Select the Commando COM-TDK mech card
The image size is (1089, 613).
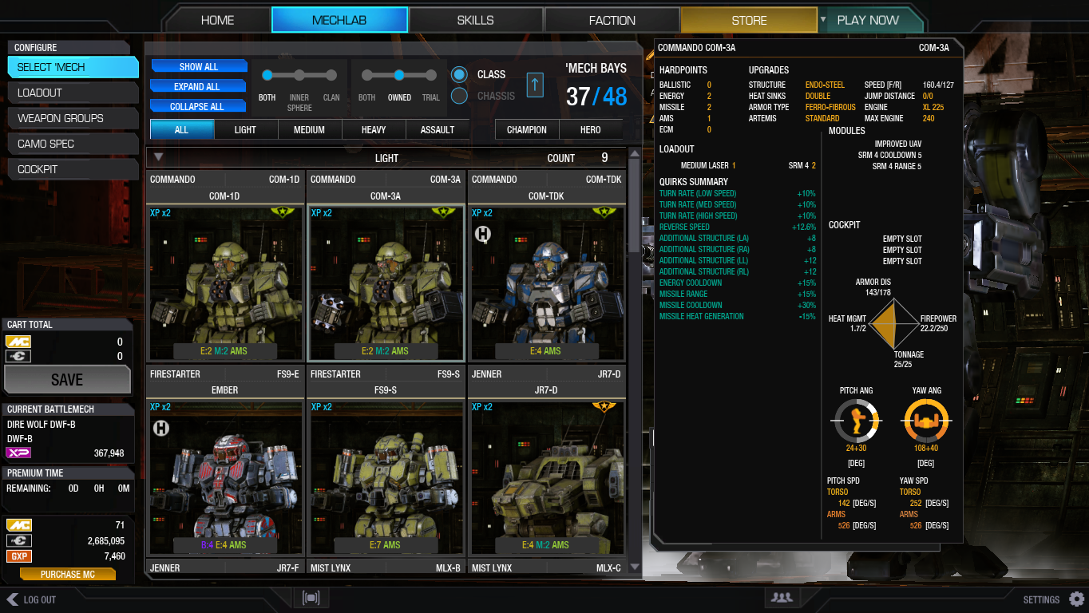[x=546, y=267]
